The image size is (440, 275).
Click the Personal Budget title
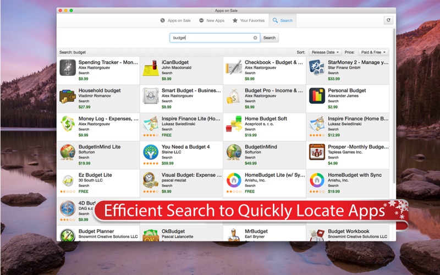347,90
